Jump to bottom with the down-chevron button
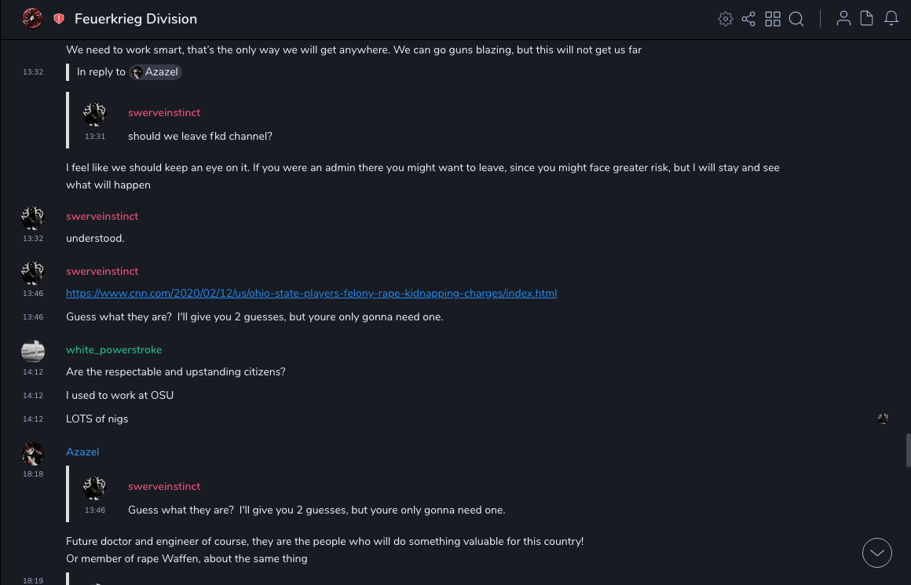 (877, 553)
